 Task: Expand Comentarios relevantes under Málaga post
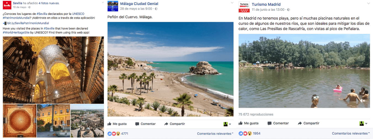point(215,134)
